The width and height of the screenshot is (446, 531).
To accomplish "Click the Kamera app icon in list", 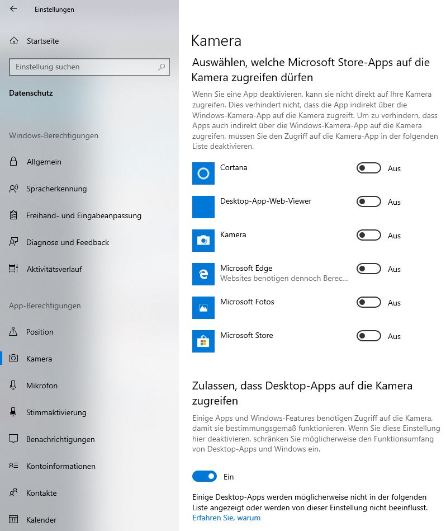I will pyautogui.click(x=203, y=241).
